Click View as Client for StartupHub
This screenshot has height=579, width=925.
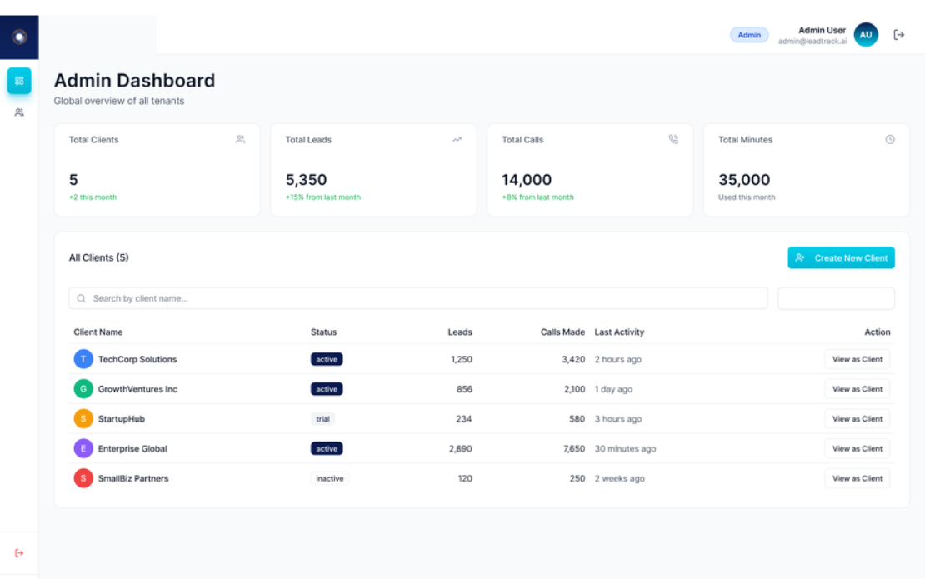click(857, 418)
